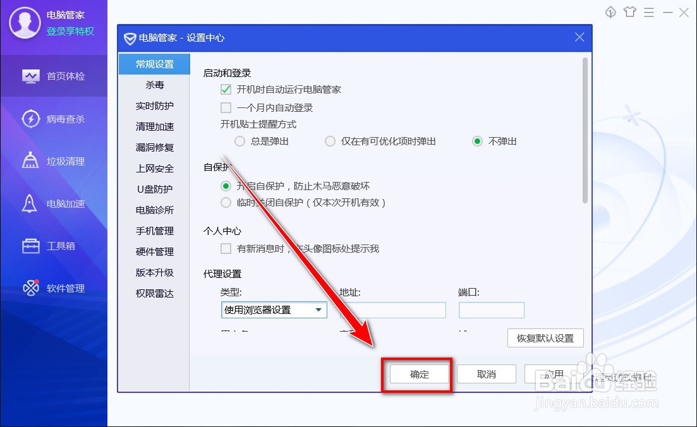Select 常规设置 tab
Viewport: 697px width, 427px height.
click(154, 64)
